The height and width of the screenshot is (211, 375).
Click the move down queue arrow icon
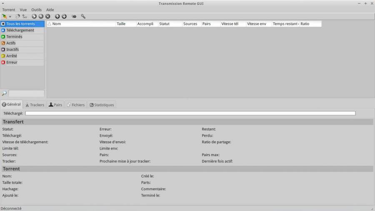click(x=64, y=16)
